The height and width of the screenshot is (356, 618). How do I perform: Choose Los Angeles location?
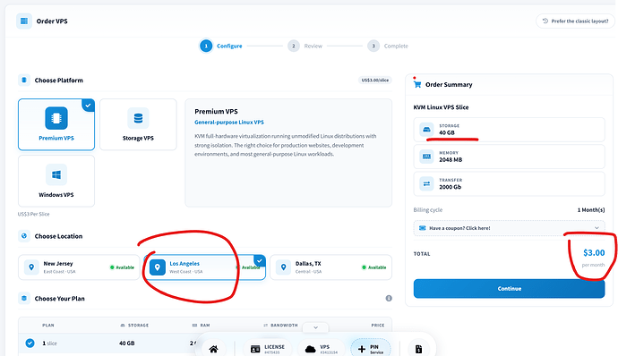point(204,267)
